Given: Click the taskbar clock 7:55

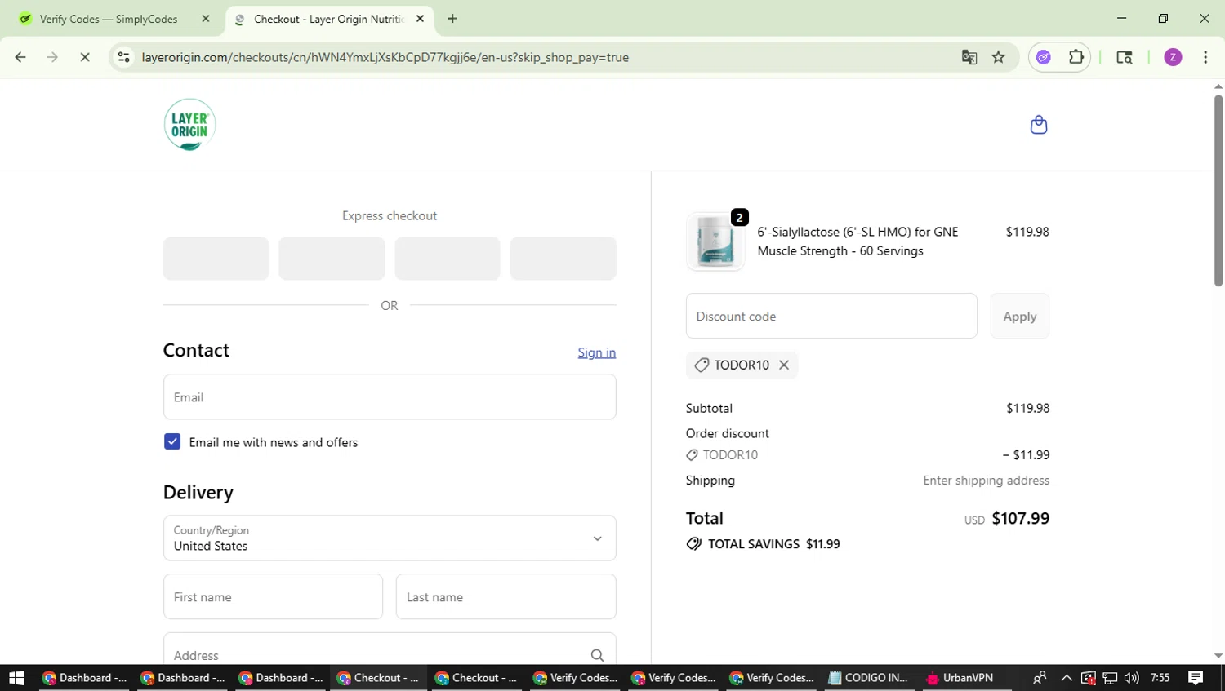Looking at the screenshot, I should click(1160, 678).
